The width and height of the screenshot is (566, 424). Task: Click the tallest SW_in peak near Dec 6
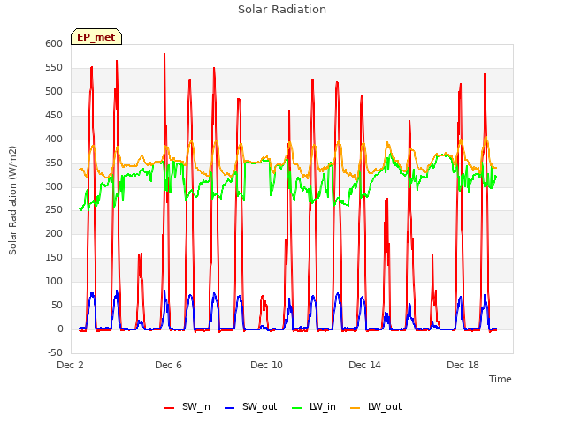(164, 54)
